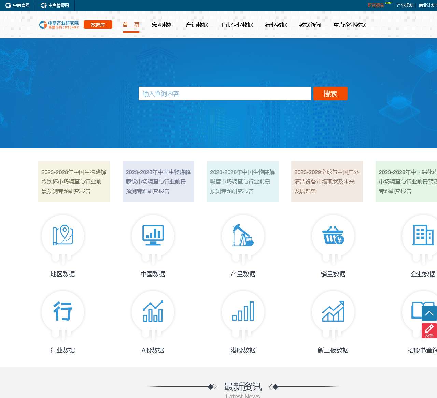Go to the 数据新闻 menu item
The height and width of the screenshot is (398, 437).
coord(310,25)
